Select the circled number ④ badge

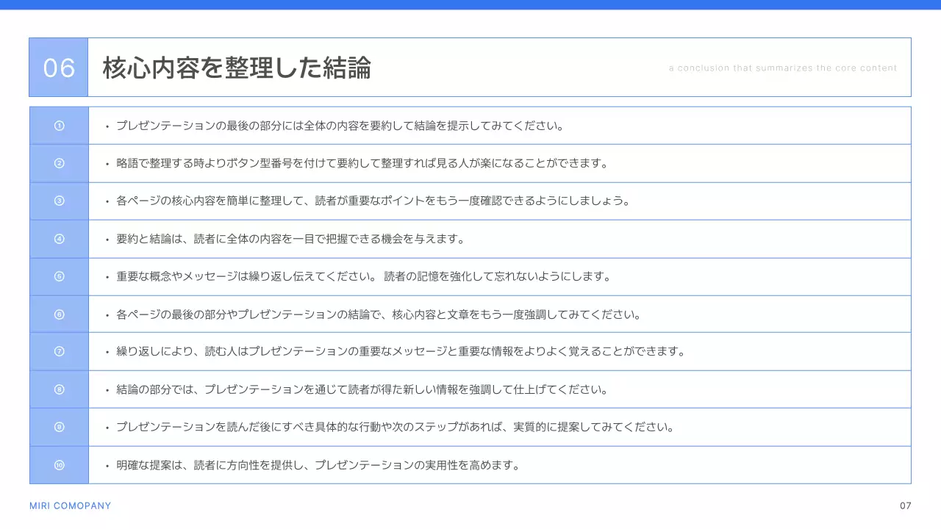click(58, 238)
